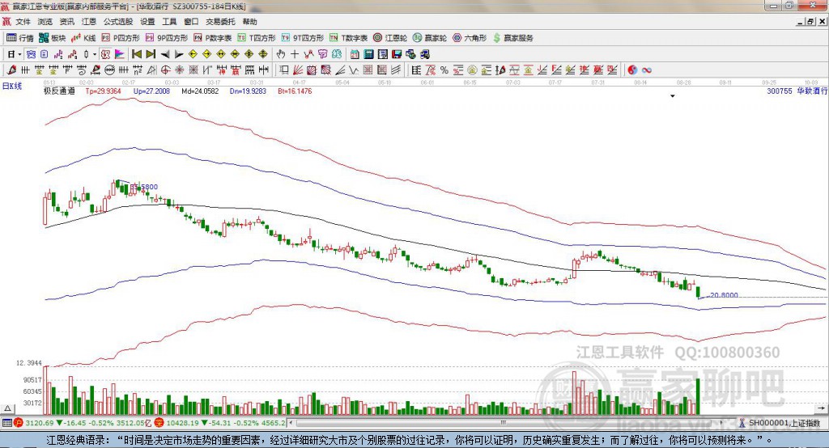Click the 20.8000 price annotation
The width and height of the screenshot is (829, 448).
724,295
